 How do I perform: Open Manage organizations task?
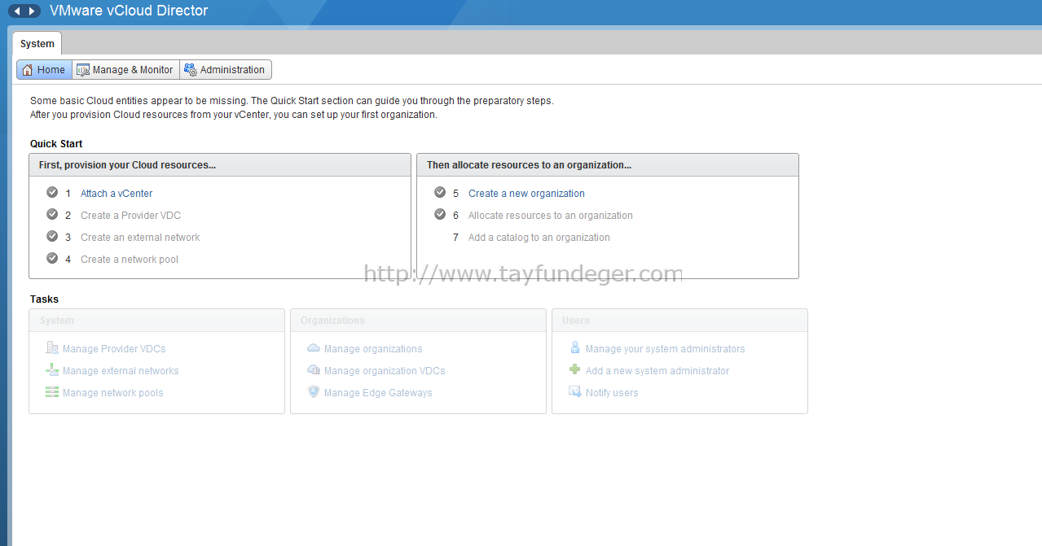[373, 349]
